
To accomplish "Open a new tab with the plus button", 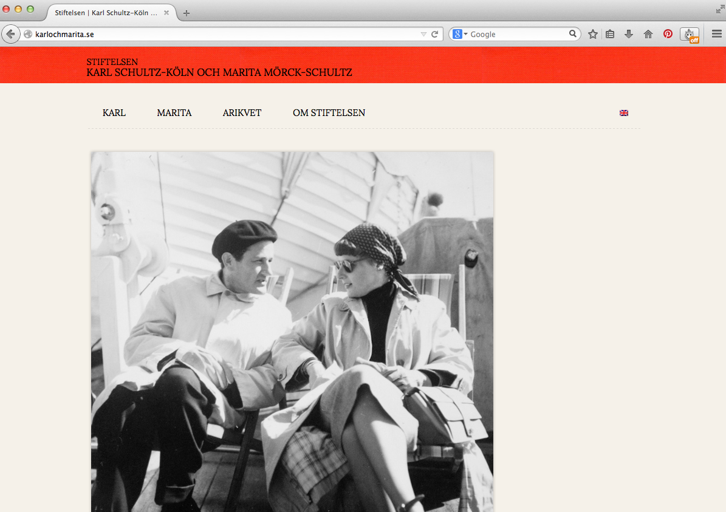I will [x=187, y=13].
